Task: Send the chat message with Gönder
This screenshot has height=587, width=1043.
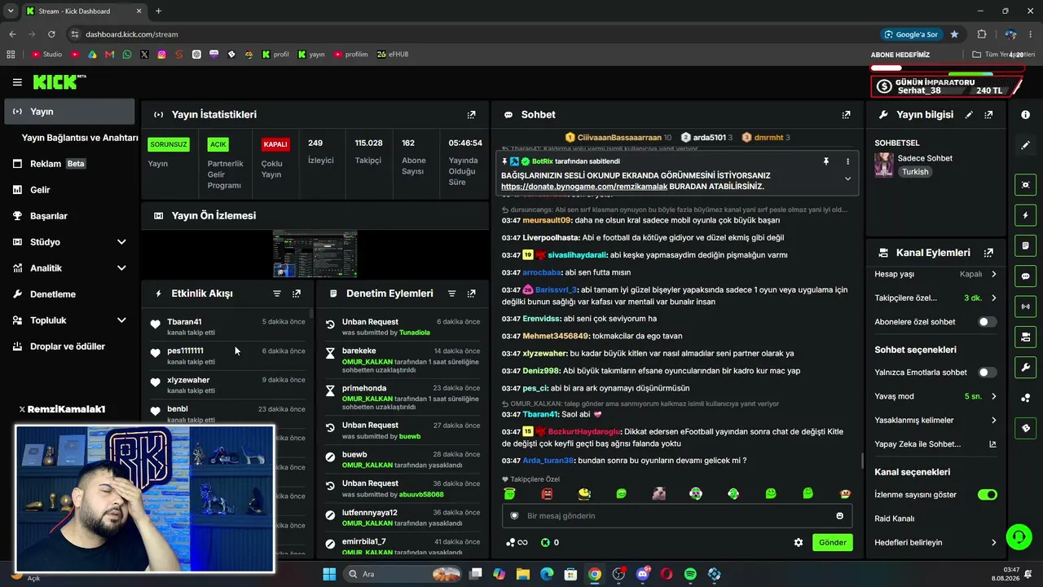Action: point(833,542)
